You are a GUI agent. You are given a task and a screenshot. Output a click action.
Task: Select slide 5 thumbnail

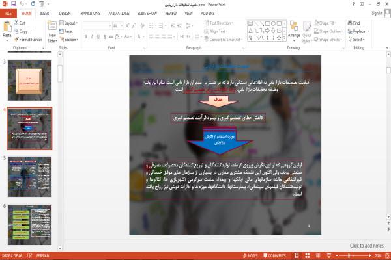pyautogui.click(x=30, y=177)
